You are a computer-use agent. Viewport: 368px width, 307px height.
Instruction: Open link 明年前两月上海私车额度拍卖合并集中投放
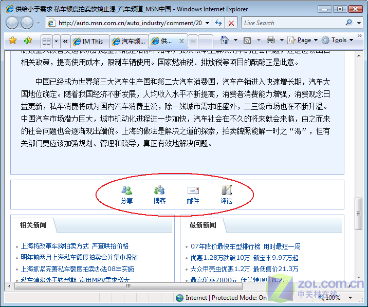tap(79, 258)
